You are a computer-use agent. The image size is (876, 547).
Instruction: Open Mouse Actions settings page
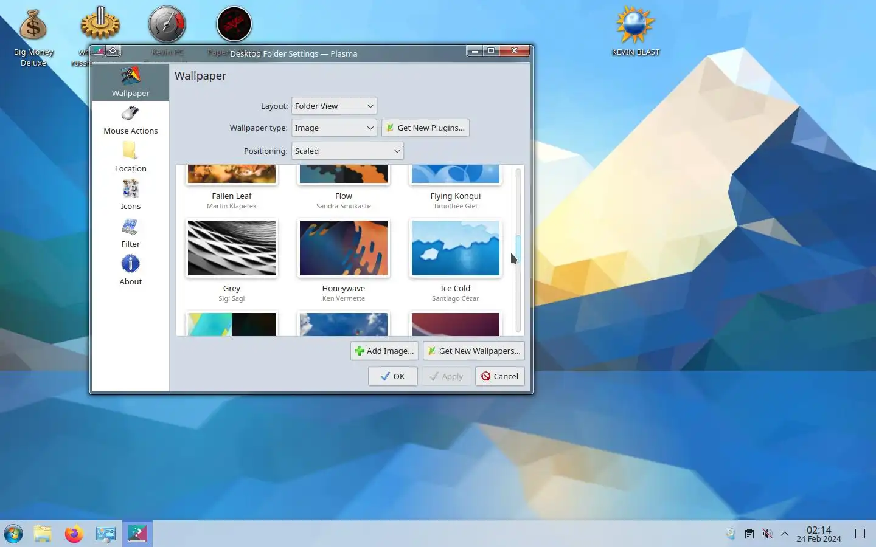click(x=130, y=120)
